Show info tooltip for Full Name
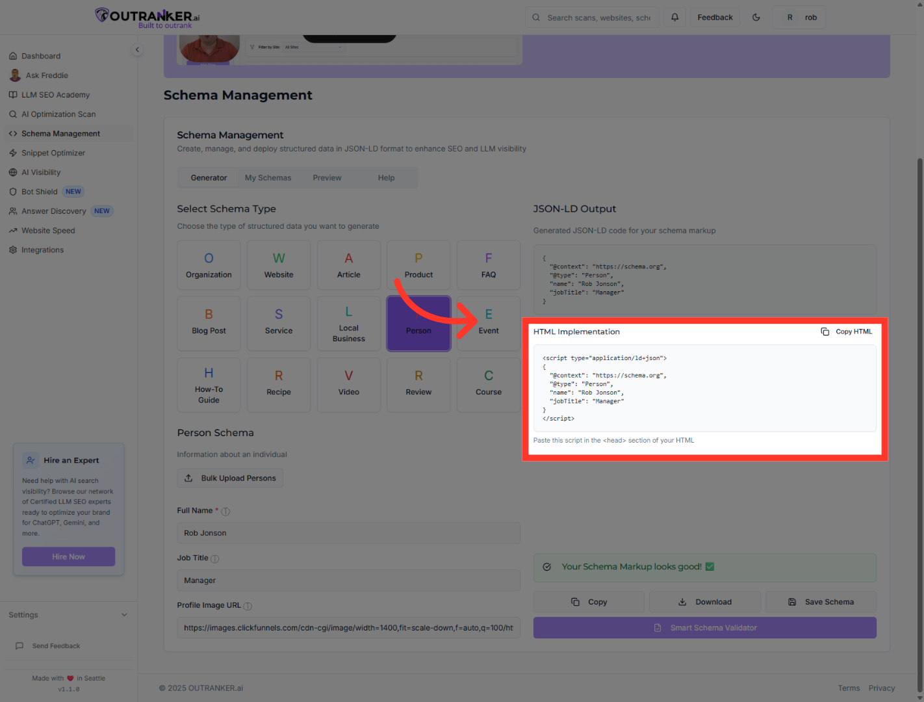Viewport: 924px width, 702px height. tap(225, 512)
